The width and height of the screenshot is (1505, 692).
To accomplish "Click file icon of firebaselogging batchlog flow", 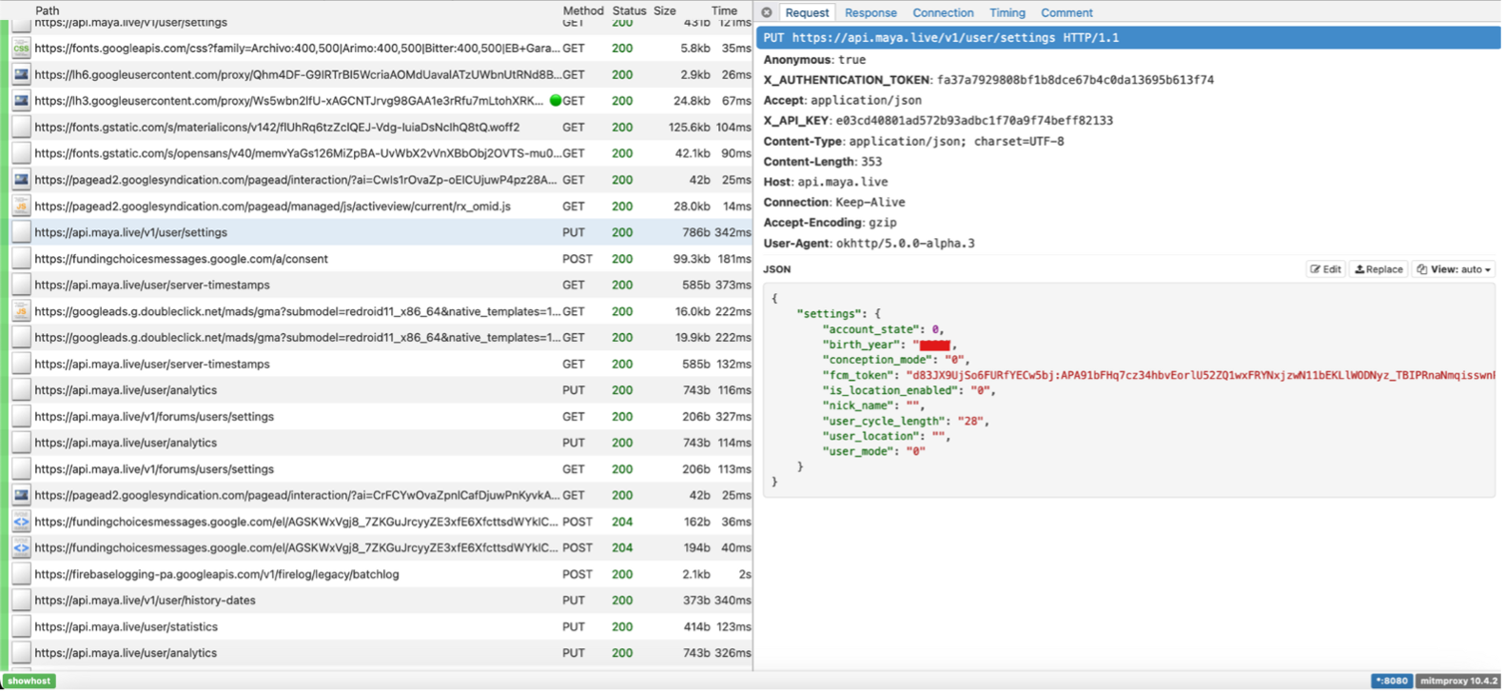I will tap(21, 575).
